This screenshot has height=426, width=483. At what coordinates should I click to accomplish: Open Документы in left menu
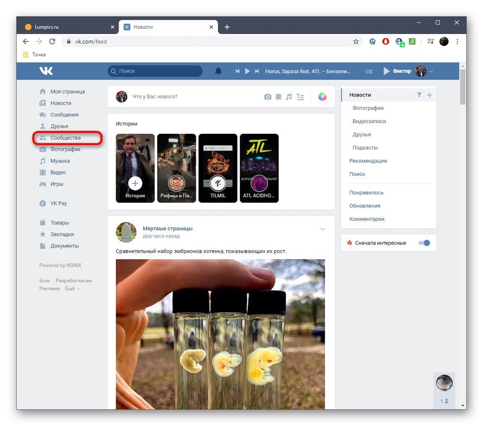coord(65,246)
